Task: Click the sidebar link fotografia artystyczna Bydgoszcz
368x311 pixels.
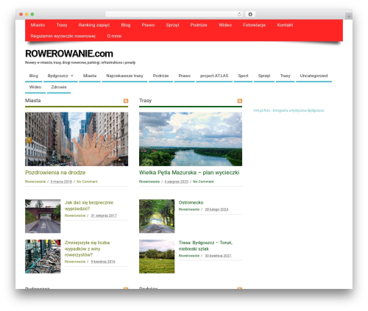Action: tap(289, 110)
